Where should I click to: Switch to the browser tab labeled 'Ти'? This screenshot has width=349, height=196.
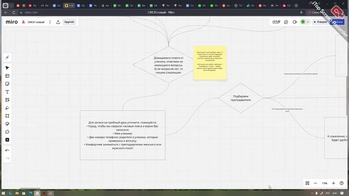pos(238,5)
